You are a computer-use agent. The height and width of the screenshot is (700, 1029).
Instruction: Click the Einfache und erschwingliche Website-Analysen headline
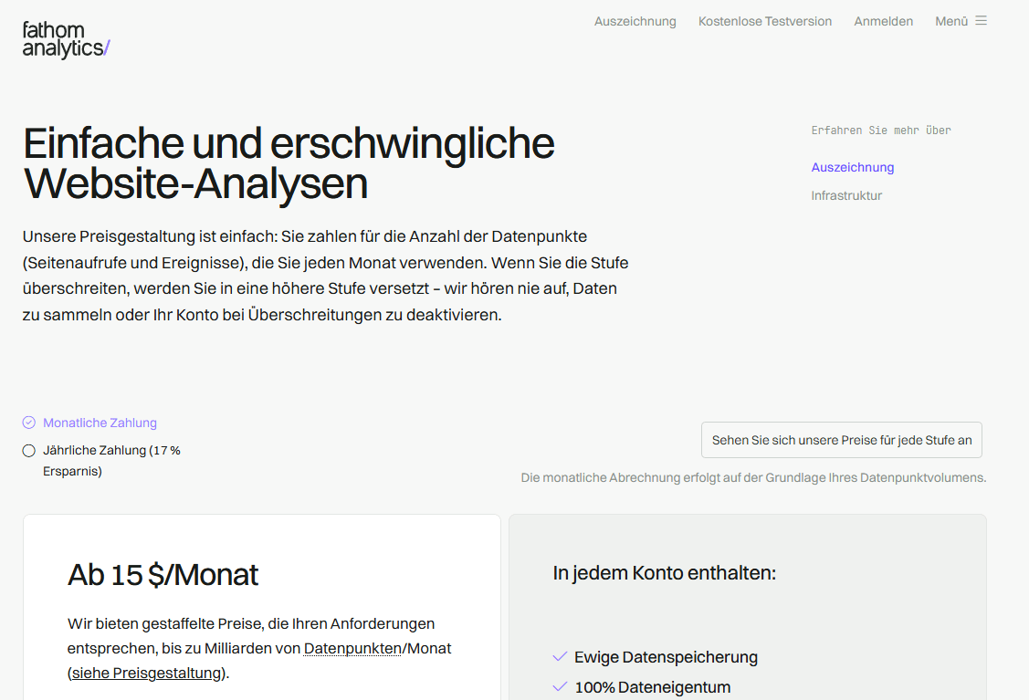(x=289, y=163)
